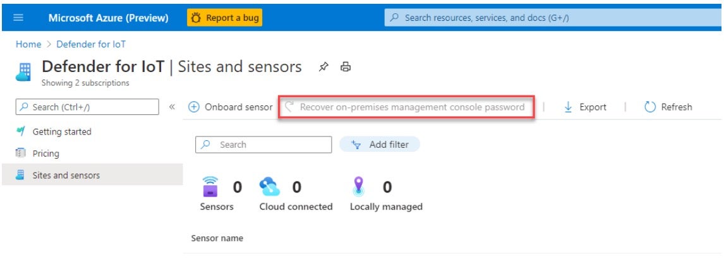The width and height of the screenshot is (724, 259).
Task: Click Onboard sensor button
Action: [x=231, y=107]
